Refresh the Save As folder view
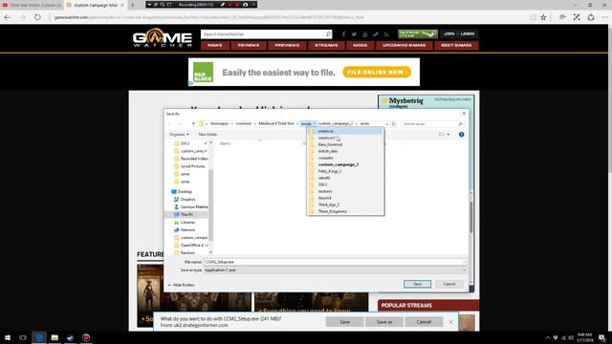The height and width of the screenshot is (344, 612). (393, 124)
